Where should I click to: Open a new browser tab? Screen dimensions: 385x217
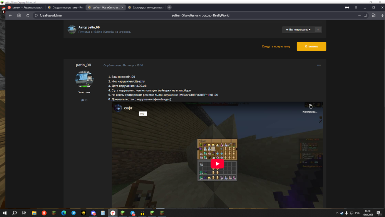pyautogui.click(x=169, y=7)
